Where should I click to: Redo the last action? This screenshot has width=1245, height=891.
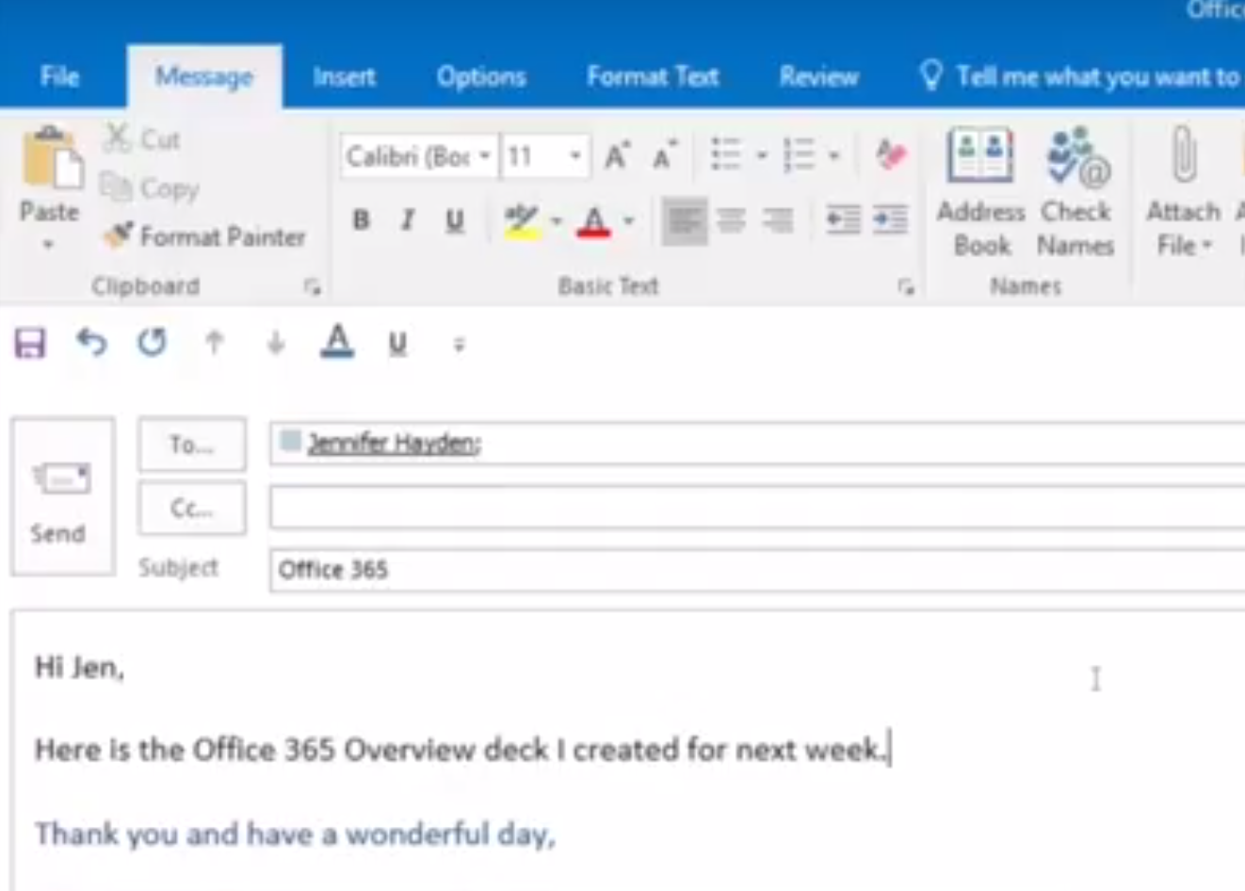[152, 343]
